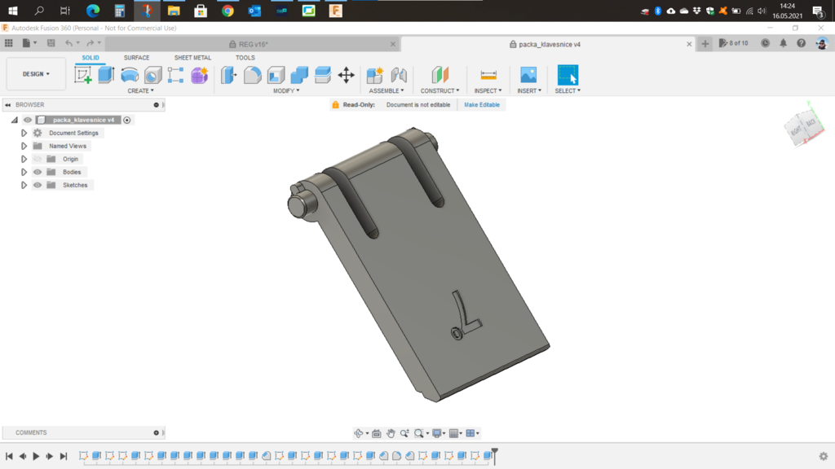Image resolution: width=835 pixels, height=469 pixels.
Task: Activate the Move/Copy tool
Action: pos(346,76)
